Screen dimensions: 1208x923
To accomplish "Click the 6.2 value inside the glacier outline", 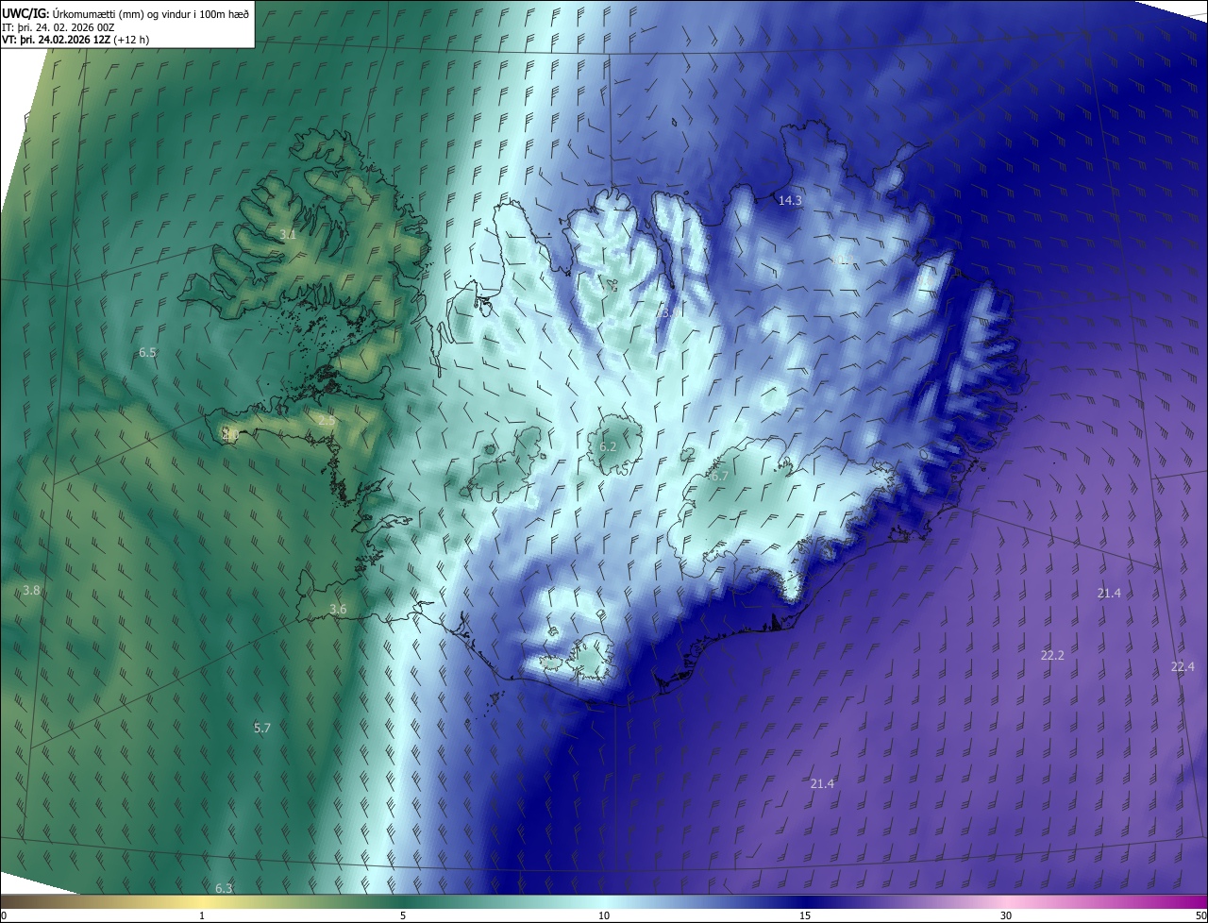I will coord(608,447).
